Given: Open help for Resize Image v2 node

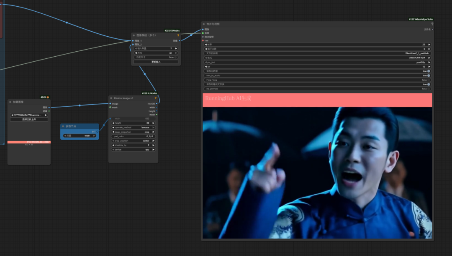Looking at the screenshot, I should [155, 98].
